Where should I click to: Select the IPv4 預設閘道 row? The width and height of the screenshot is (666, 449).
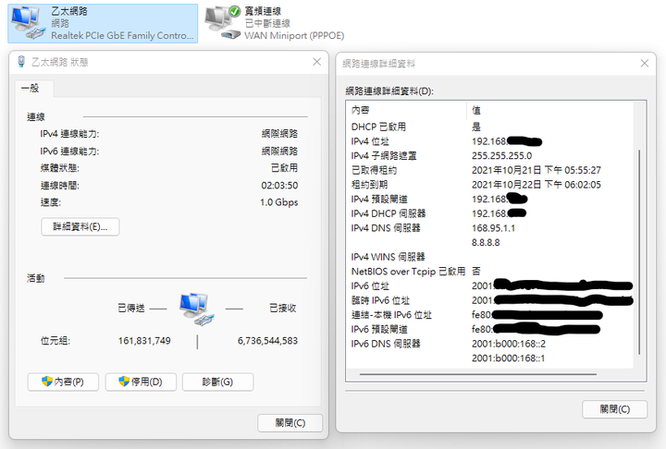(489, 199)
